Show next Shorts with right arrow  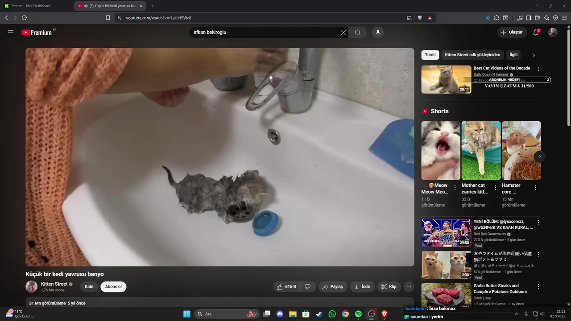(x=540, y=156)
